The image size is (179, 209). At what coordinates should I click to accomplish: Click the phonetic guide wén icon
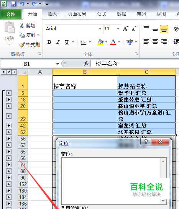point(130,42)
